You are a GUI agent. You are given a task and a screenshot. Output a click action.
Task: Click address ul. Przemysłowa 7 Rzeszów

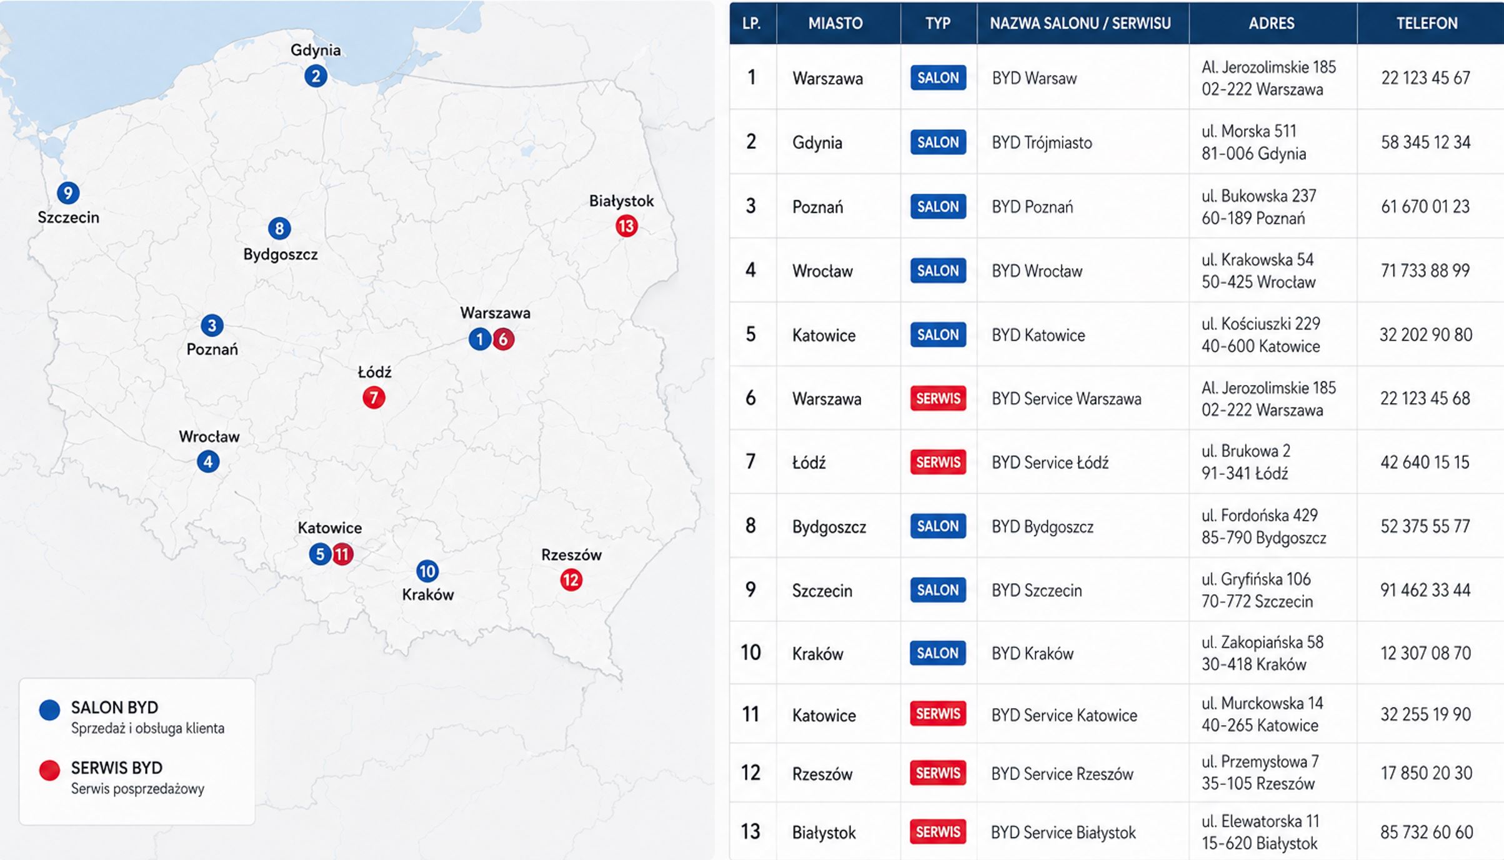tap(1260, 772)
